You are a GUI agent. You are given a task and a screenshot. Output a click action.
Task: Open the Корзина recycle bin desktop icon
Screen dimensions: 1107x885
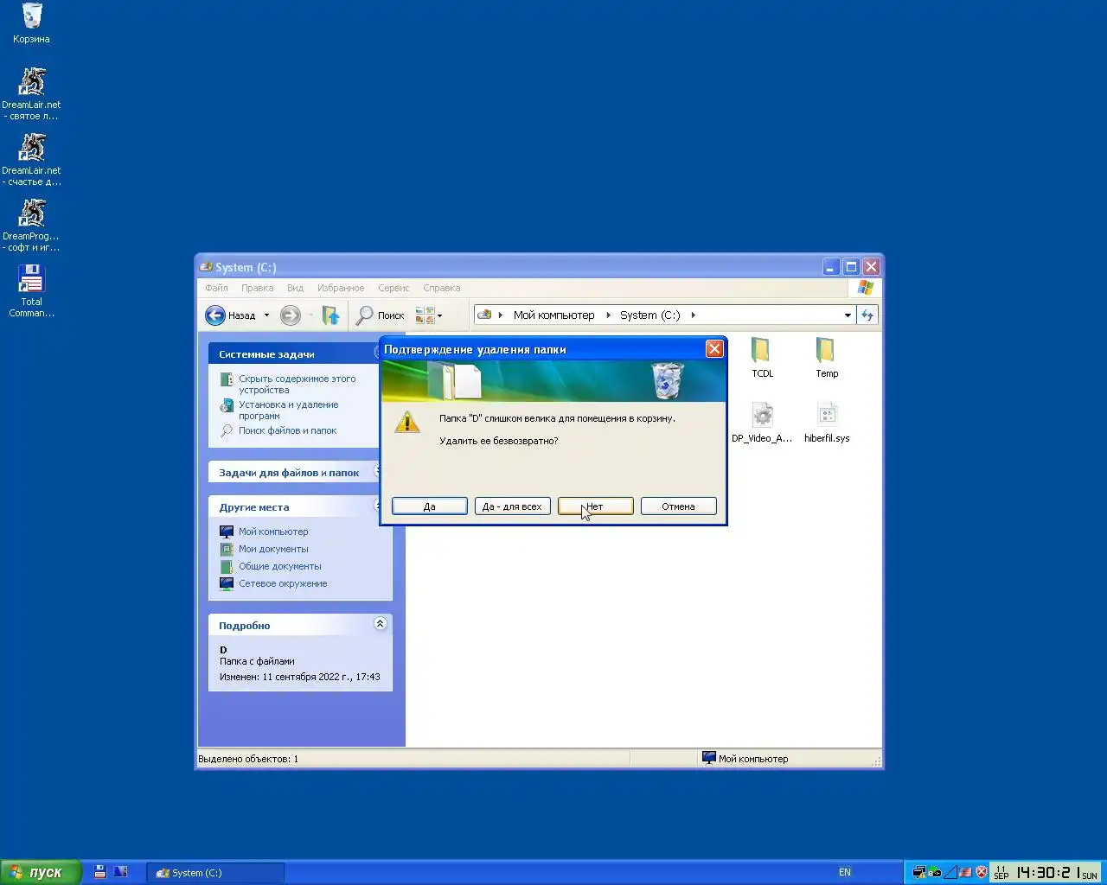(31, 23)
